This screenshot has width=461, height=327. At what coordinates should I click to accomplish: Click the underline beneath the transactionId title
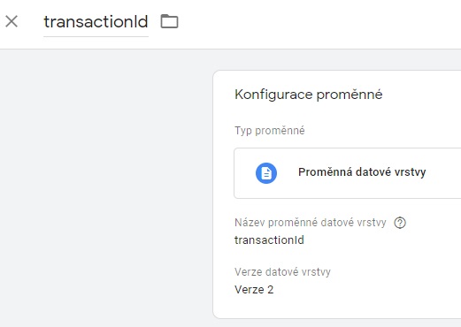96,37
